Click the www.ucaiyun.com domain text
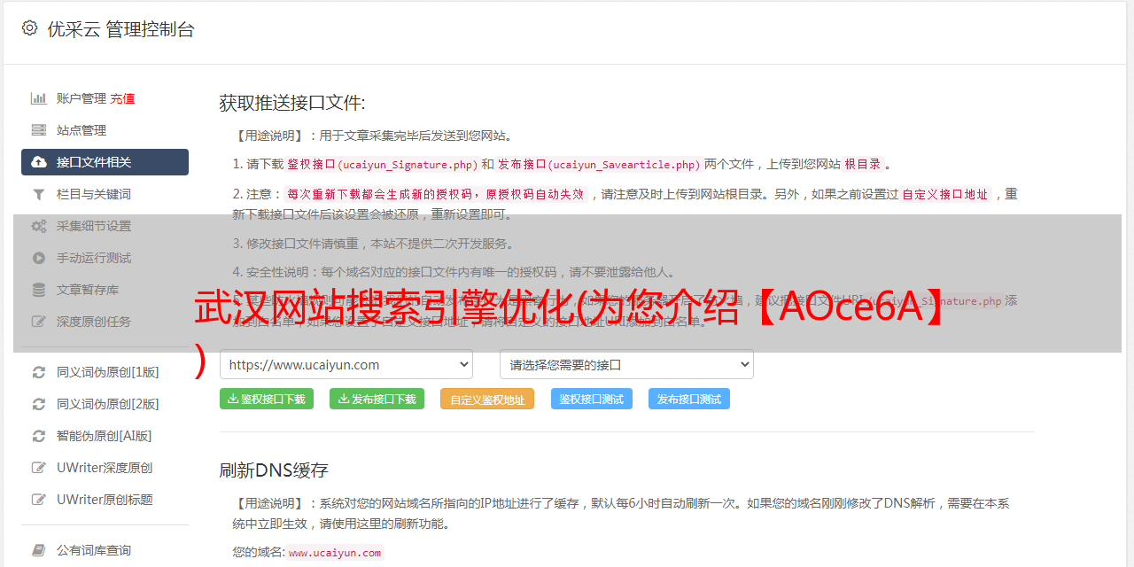 click(335, 553)
